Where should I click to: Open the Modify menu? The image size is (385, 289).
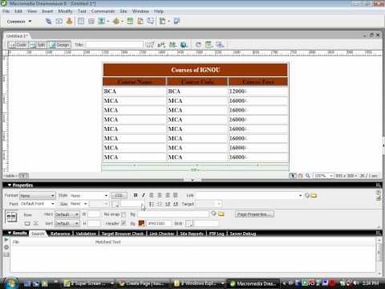point(65,11)
